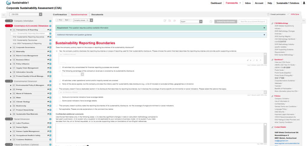Click the document icon left of Submit Questionnaire
This screenshot has width=307, height=146.
(211, 22)
